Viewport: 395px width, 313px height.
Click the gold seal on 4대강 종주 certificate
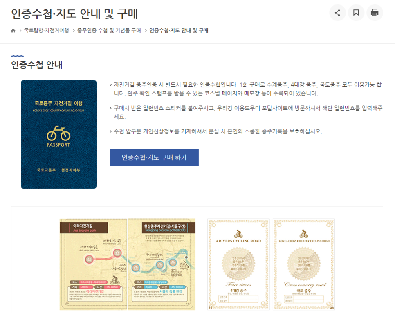[238, 264]
